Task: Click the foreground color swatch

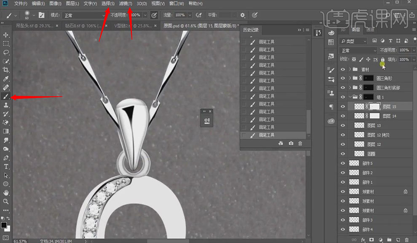Action: (x=4, y=225)
